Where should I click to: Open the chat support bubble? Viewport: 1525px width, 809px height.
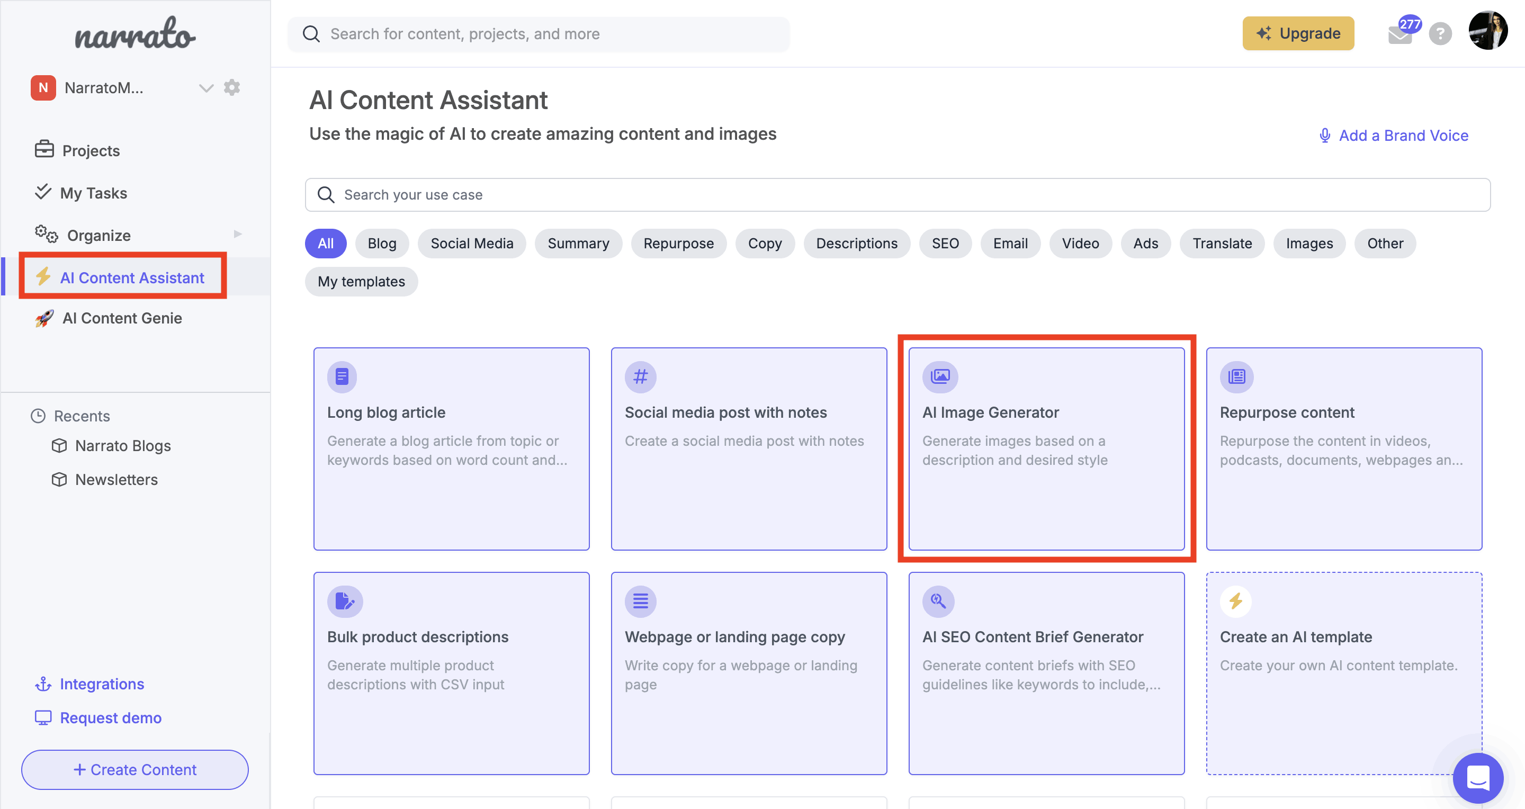pyautogui.click(x=1478, y=778)
